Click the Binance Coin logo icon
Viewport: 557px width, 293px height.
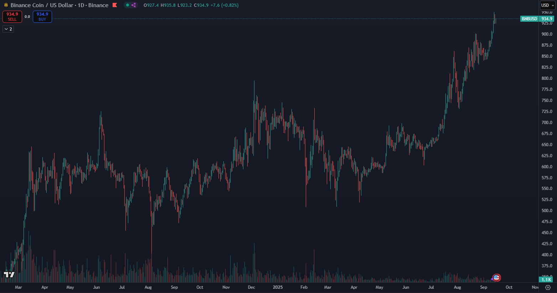coord(6,5)
